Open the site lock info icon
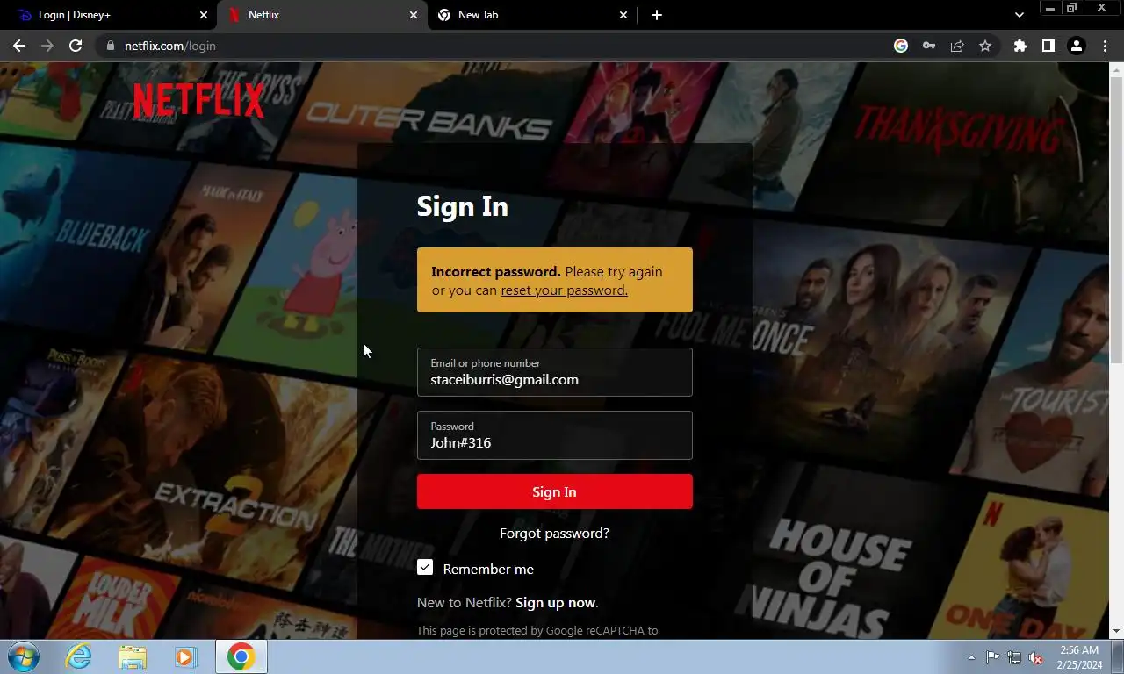The width and height of the screenshot is (1124, 674). [110, 46]
